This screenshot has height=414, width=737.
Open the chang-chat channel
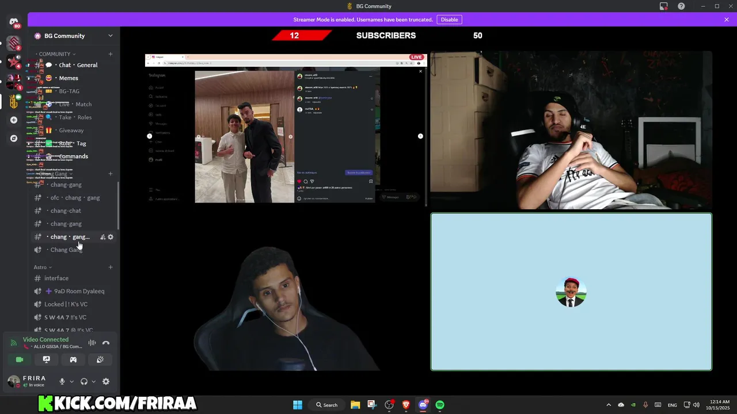tap(74, 211)
